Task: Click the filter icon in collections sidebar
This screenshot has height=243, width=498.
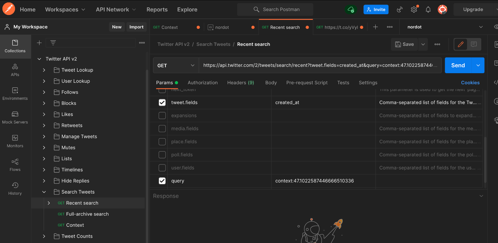Action: pyautogui.click(x=53, y=43)
